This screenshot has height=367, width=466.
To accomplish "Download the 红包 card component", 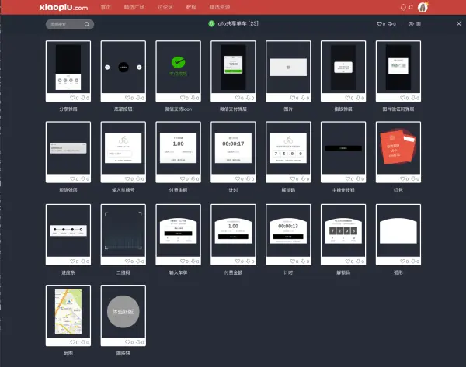I will 415,178.
